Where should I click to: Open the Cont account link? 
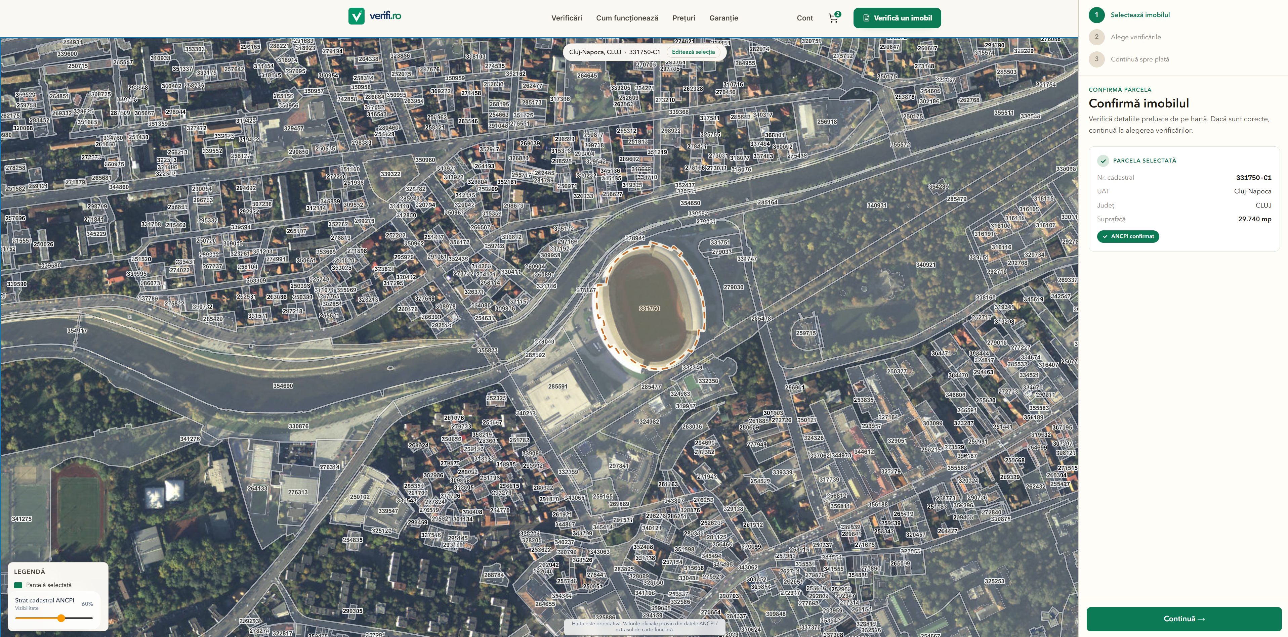[x=804, y=18]
